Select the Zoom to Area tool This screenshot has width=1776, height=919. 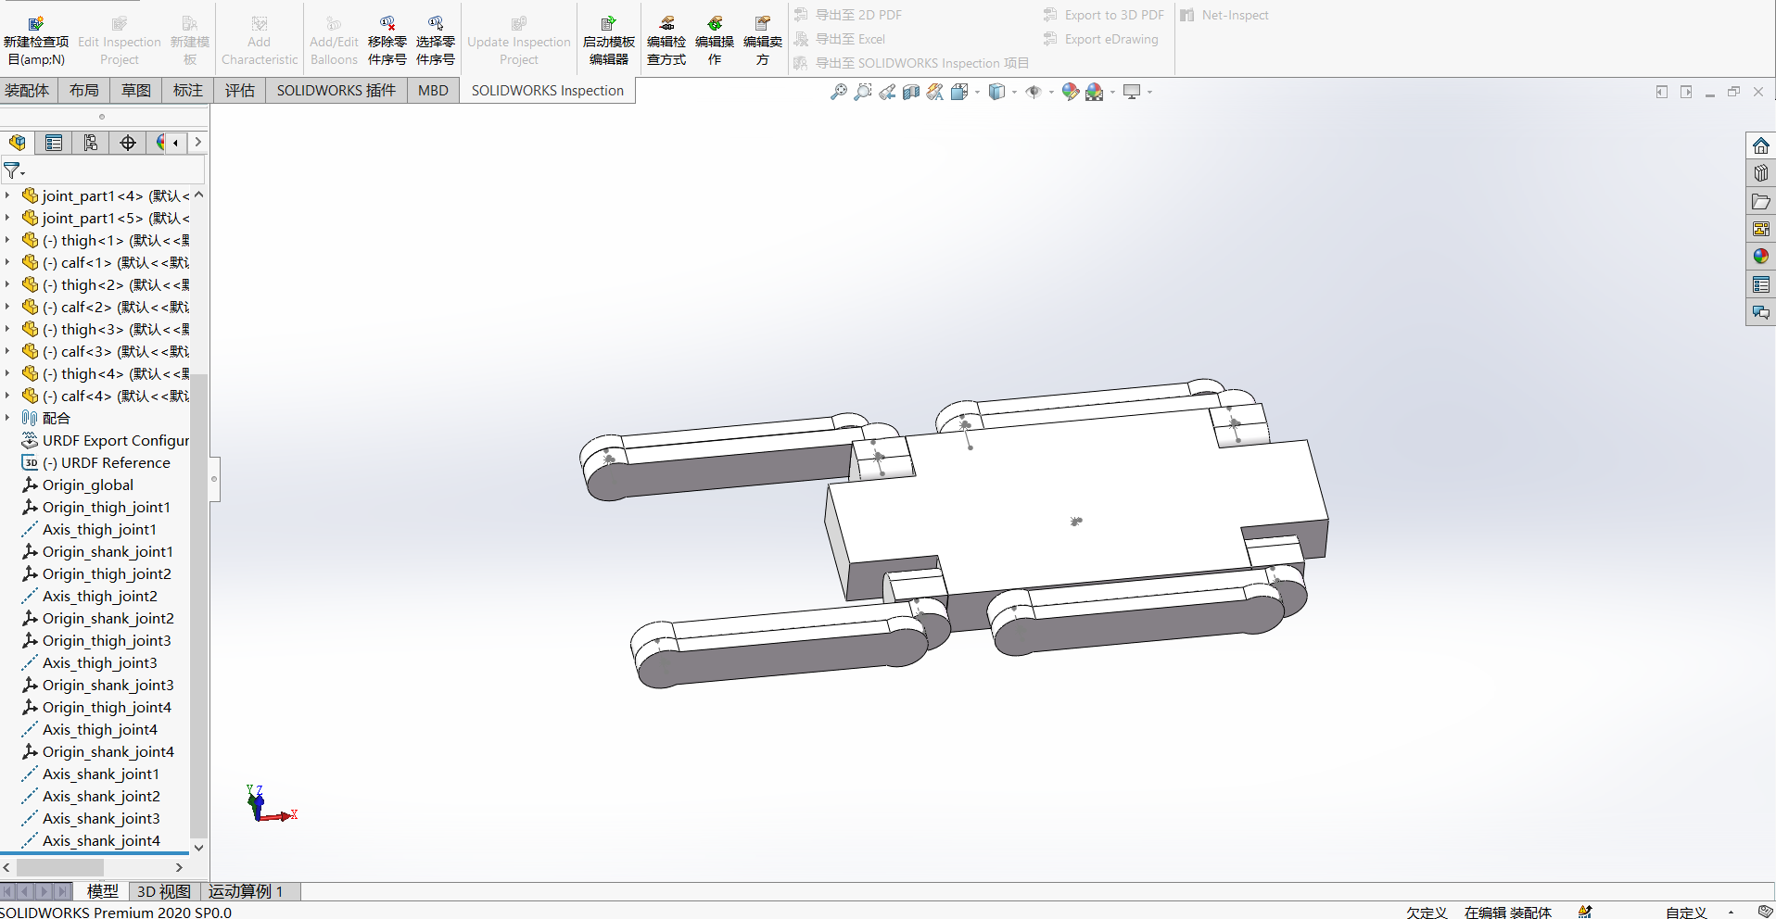(863, 92)
